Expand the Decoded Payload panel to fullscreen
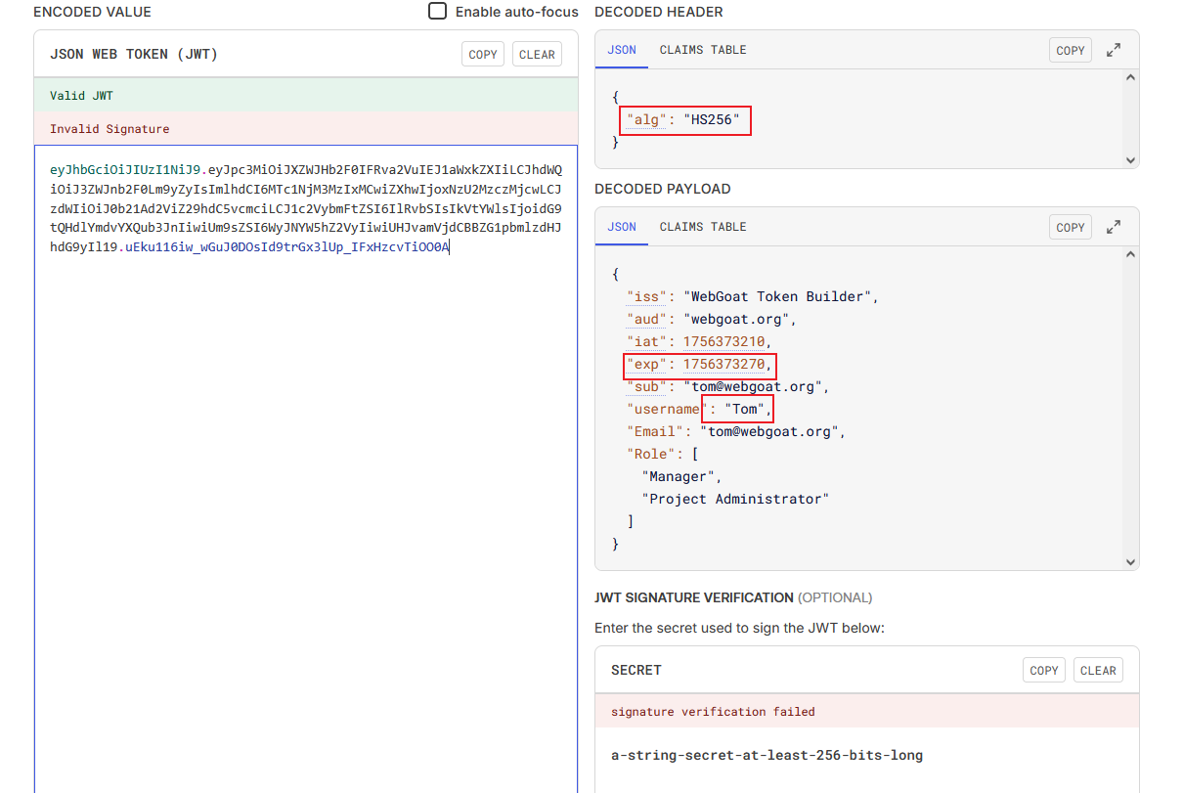This screenshot has height=793, width=1183. [x=1113, y=227]
